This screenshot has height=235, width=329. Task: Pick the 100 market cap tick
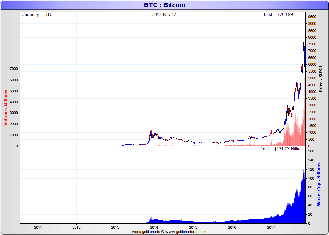(x=311, y=178)
